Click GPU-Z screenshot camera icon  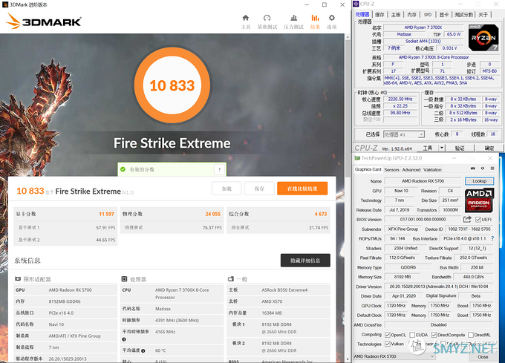coord(473,169)
